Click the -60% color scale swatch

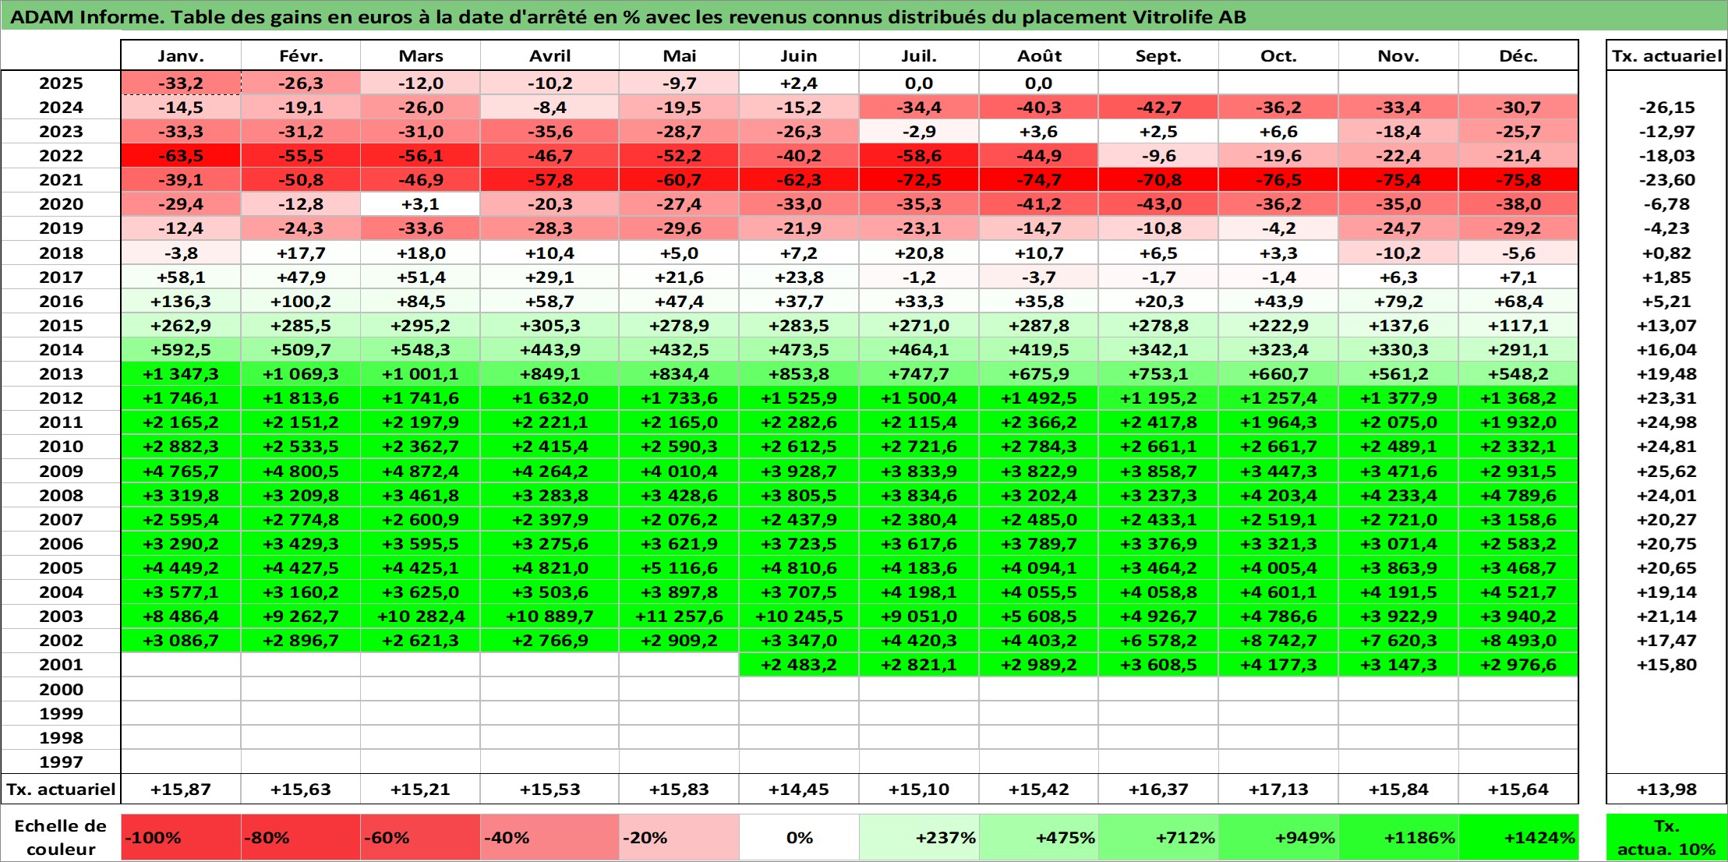pos(420,838)
